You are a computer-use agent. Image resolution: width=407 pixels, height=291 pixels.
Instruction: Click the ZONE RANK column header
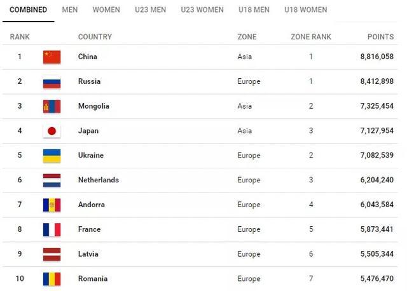(x=311, y=37)
